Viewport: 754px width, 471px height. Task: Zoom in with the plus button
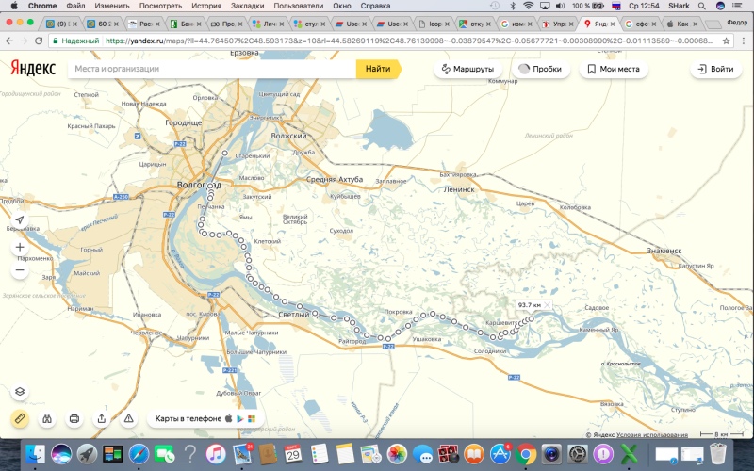tap(20, 248)
